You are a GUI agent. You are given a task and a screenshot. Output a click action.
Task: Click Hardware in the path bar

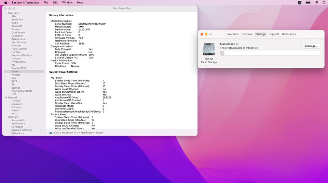86,133
